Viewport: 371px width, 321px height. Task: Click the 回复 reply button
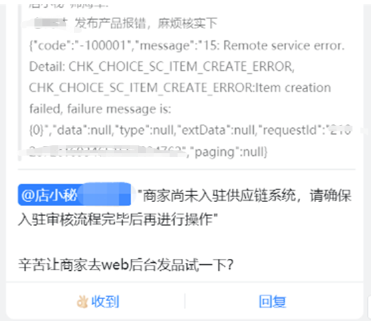click(272, 301)
